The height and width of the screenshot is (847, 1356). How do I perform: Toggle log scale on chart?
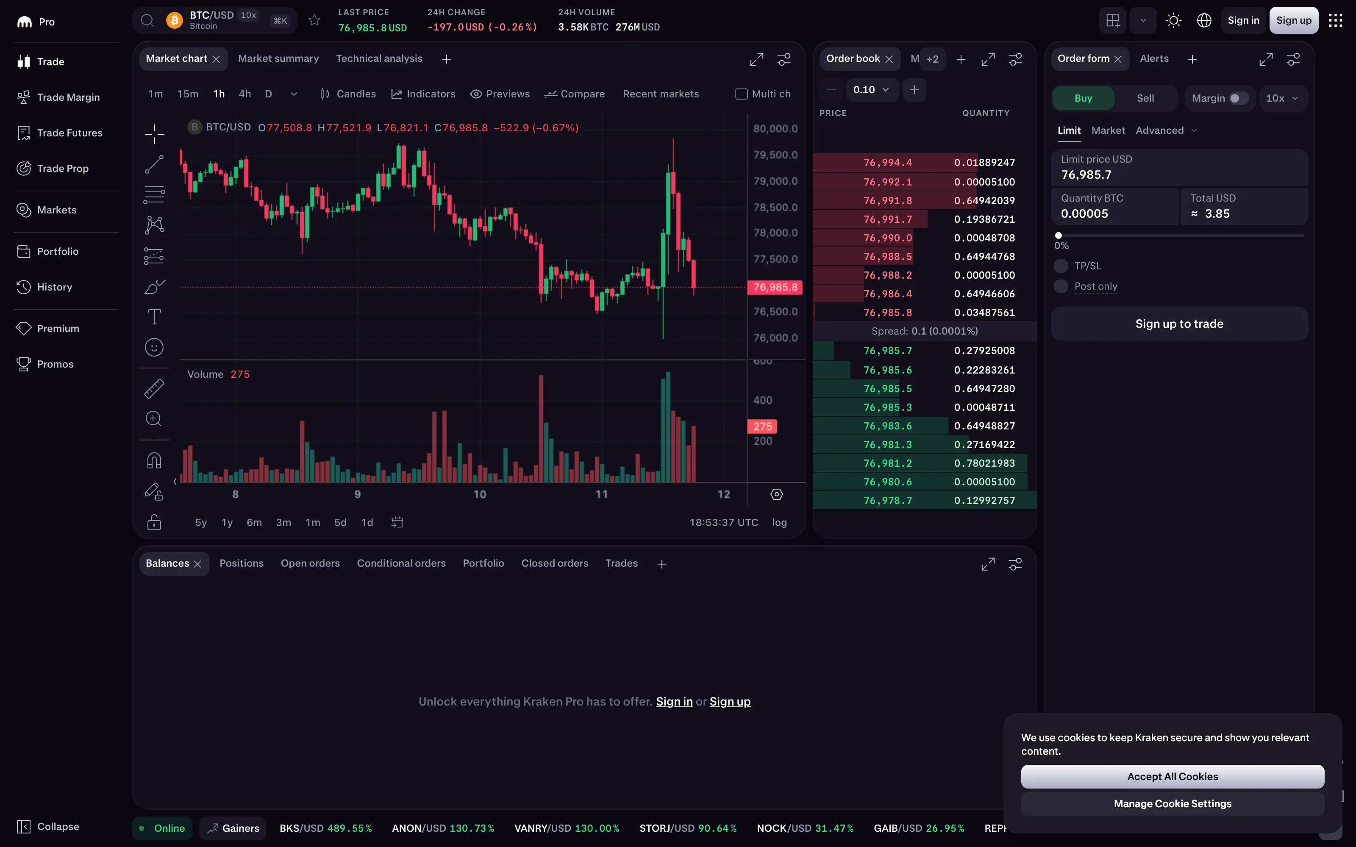[x=779, y=522]
